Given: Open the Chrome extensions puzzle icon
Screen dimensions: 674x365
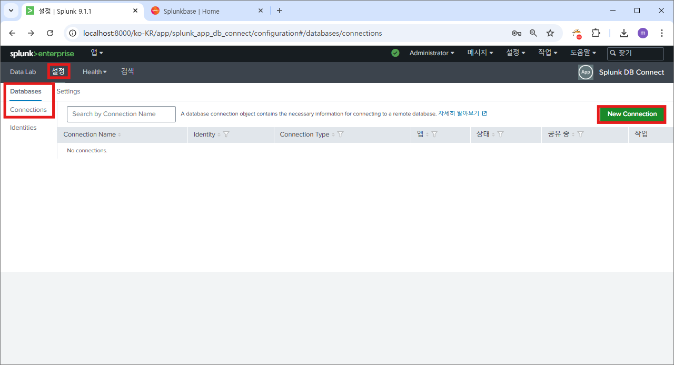Looking at the screenshot, I should (x=596, y=33).
